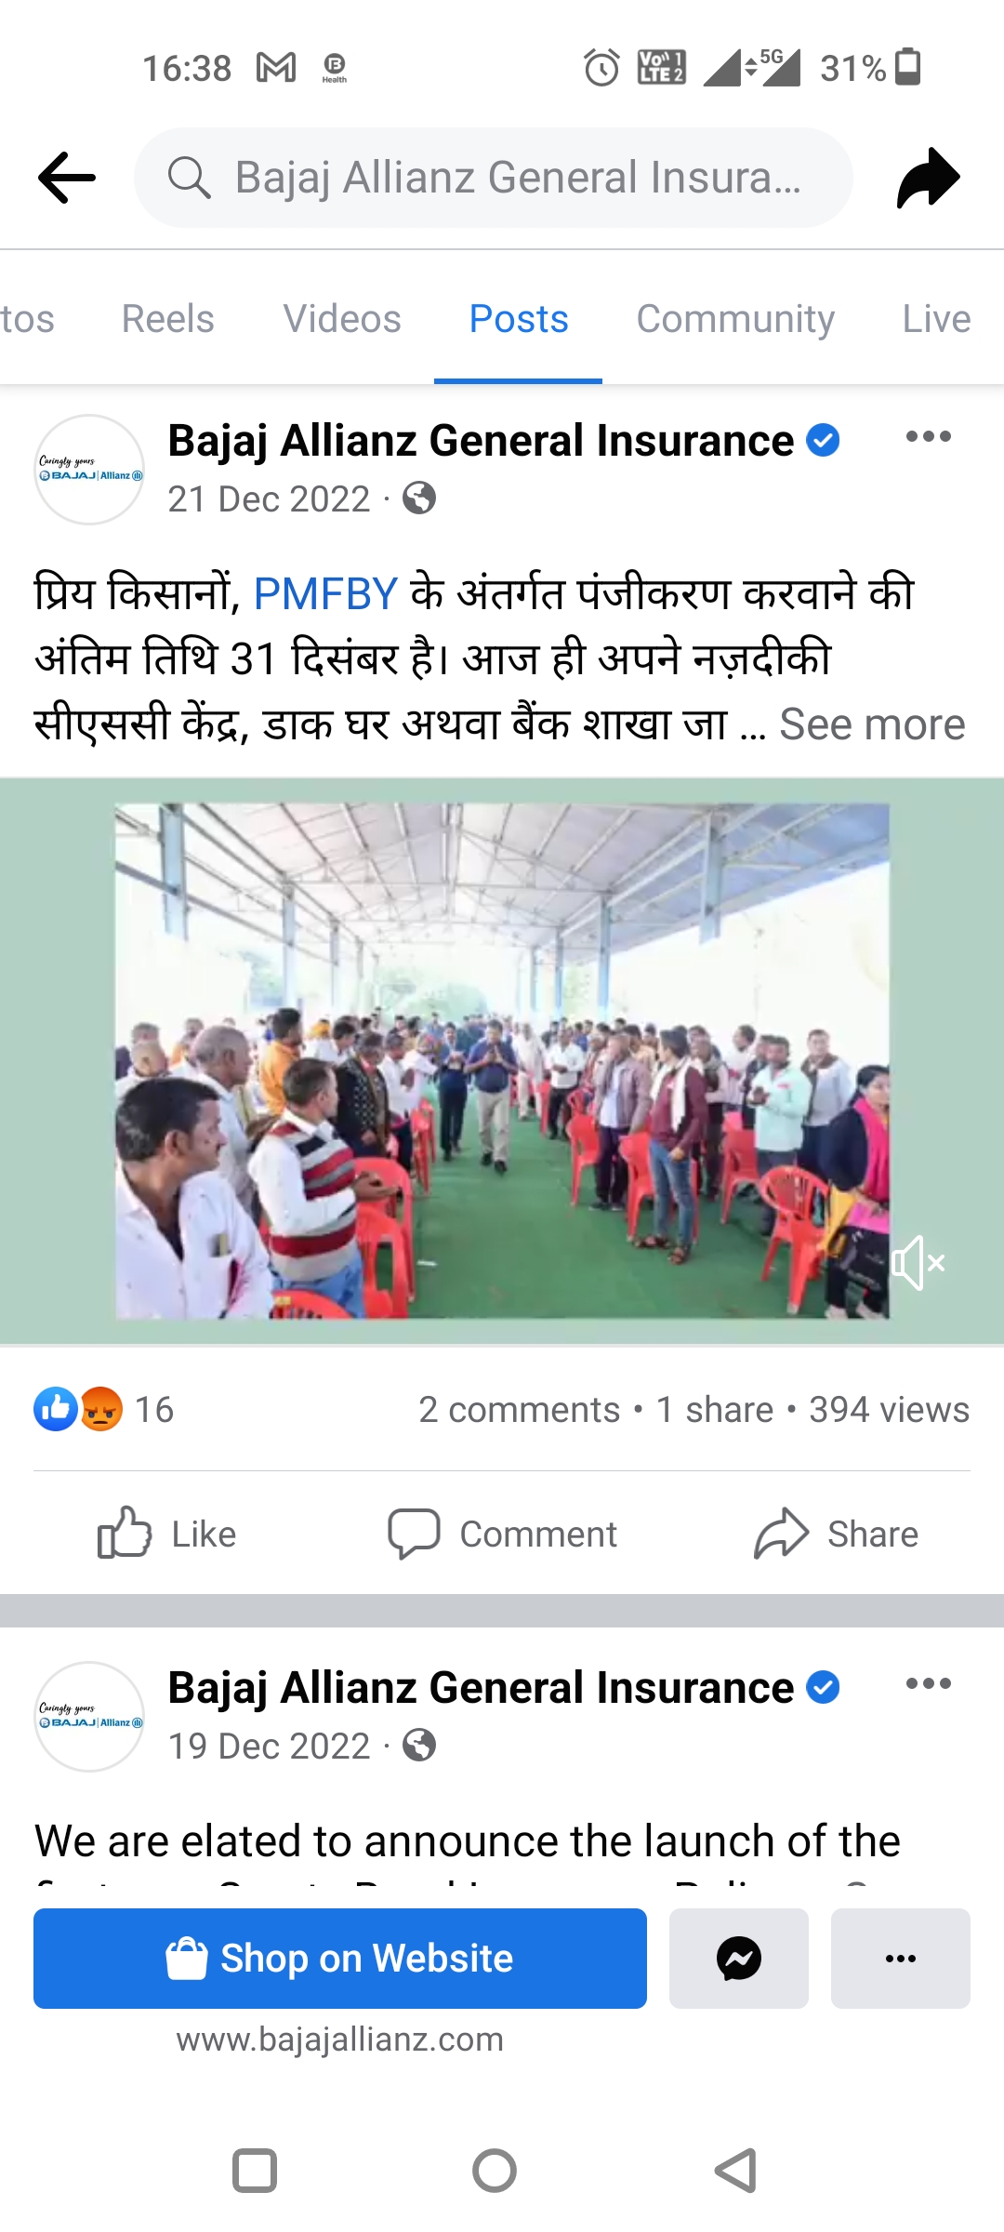Tap Shop on Website button
This screenshot has height=2232, width=1004.
[340, 1959]
